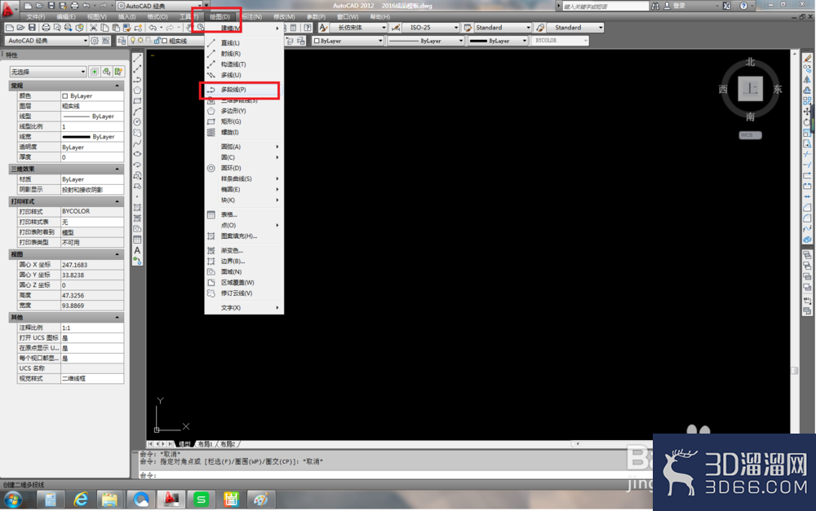
Task: Open Internet Explorer from the taskbar
Action: tap(80, 500)
